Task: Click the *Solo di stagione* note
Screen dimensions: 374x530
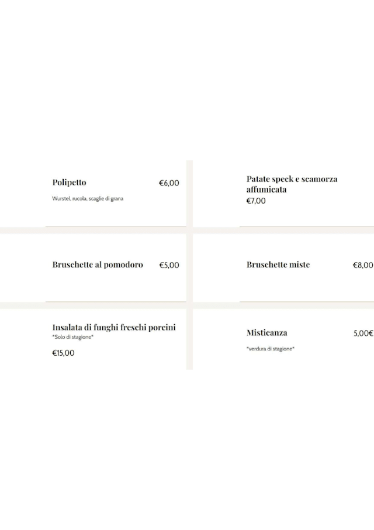Action: coord(73,338)
